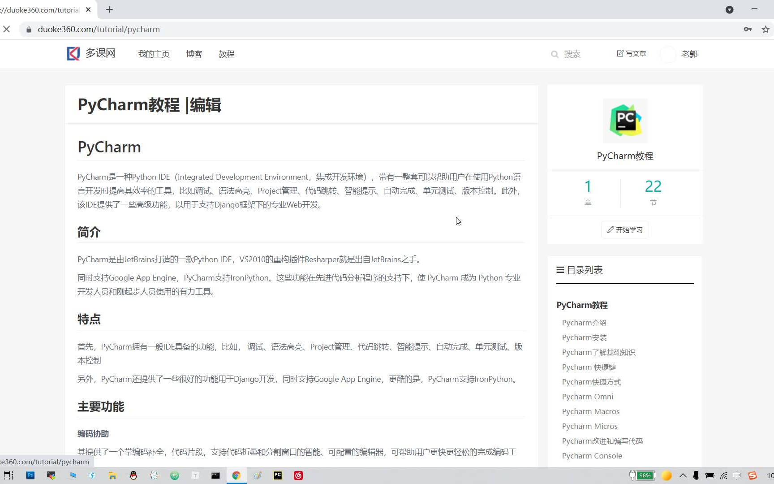Viewport: 774px width, 484px height.
Task: Open the saved password key icon
Action: [x=748, y=29]
